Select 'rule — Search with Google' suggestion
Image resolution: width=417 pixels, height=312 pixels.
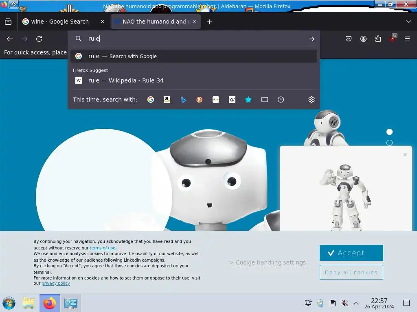193,56
